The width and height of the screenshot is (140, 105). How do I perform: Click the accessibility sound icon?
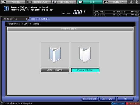click(131, 2)
